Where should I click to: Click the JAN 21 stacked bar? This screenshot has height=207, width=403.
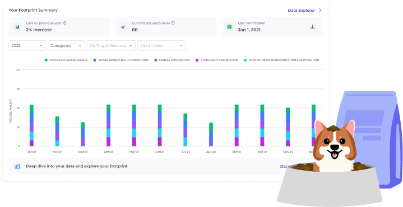[x=31, y=126]
